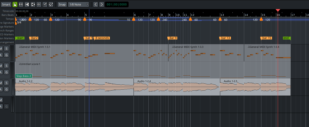Screen dimensions: 309x127
Task: Click the 'bar 13' location marker
Action: (225, 38)
